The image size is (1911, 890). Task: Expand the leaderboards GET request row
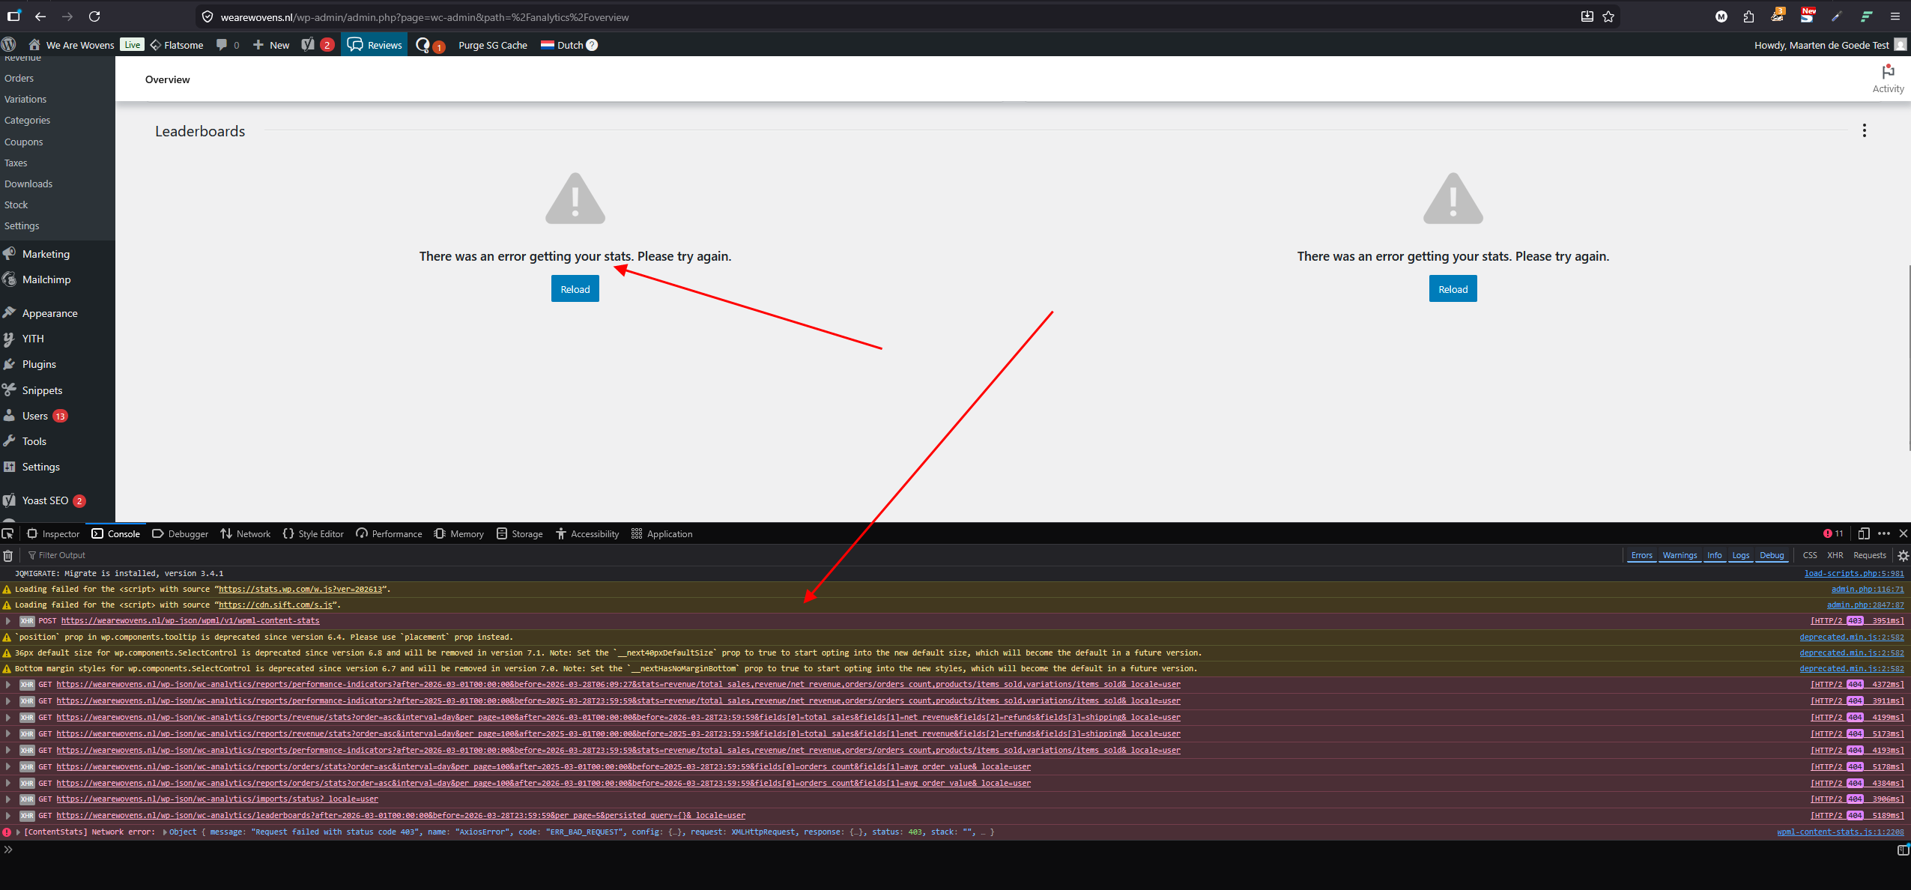(8, 815)
